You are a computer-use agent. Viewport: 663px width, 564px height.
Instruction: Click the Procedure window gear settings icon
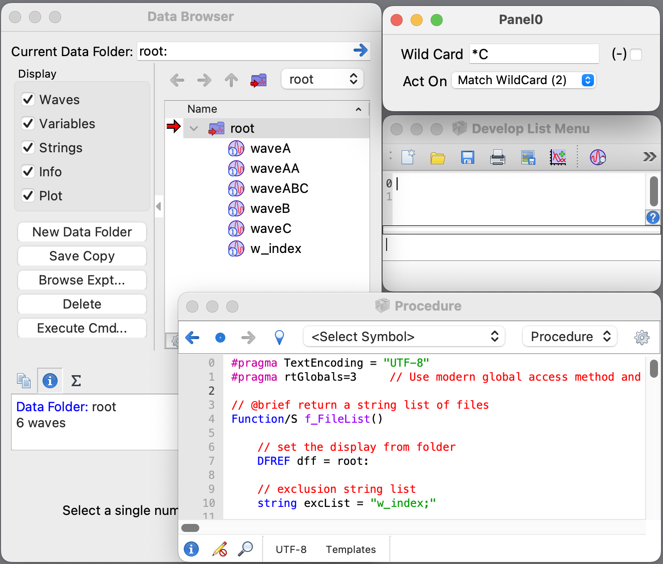pos(641,337)
